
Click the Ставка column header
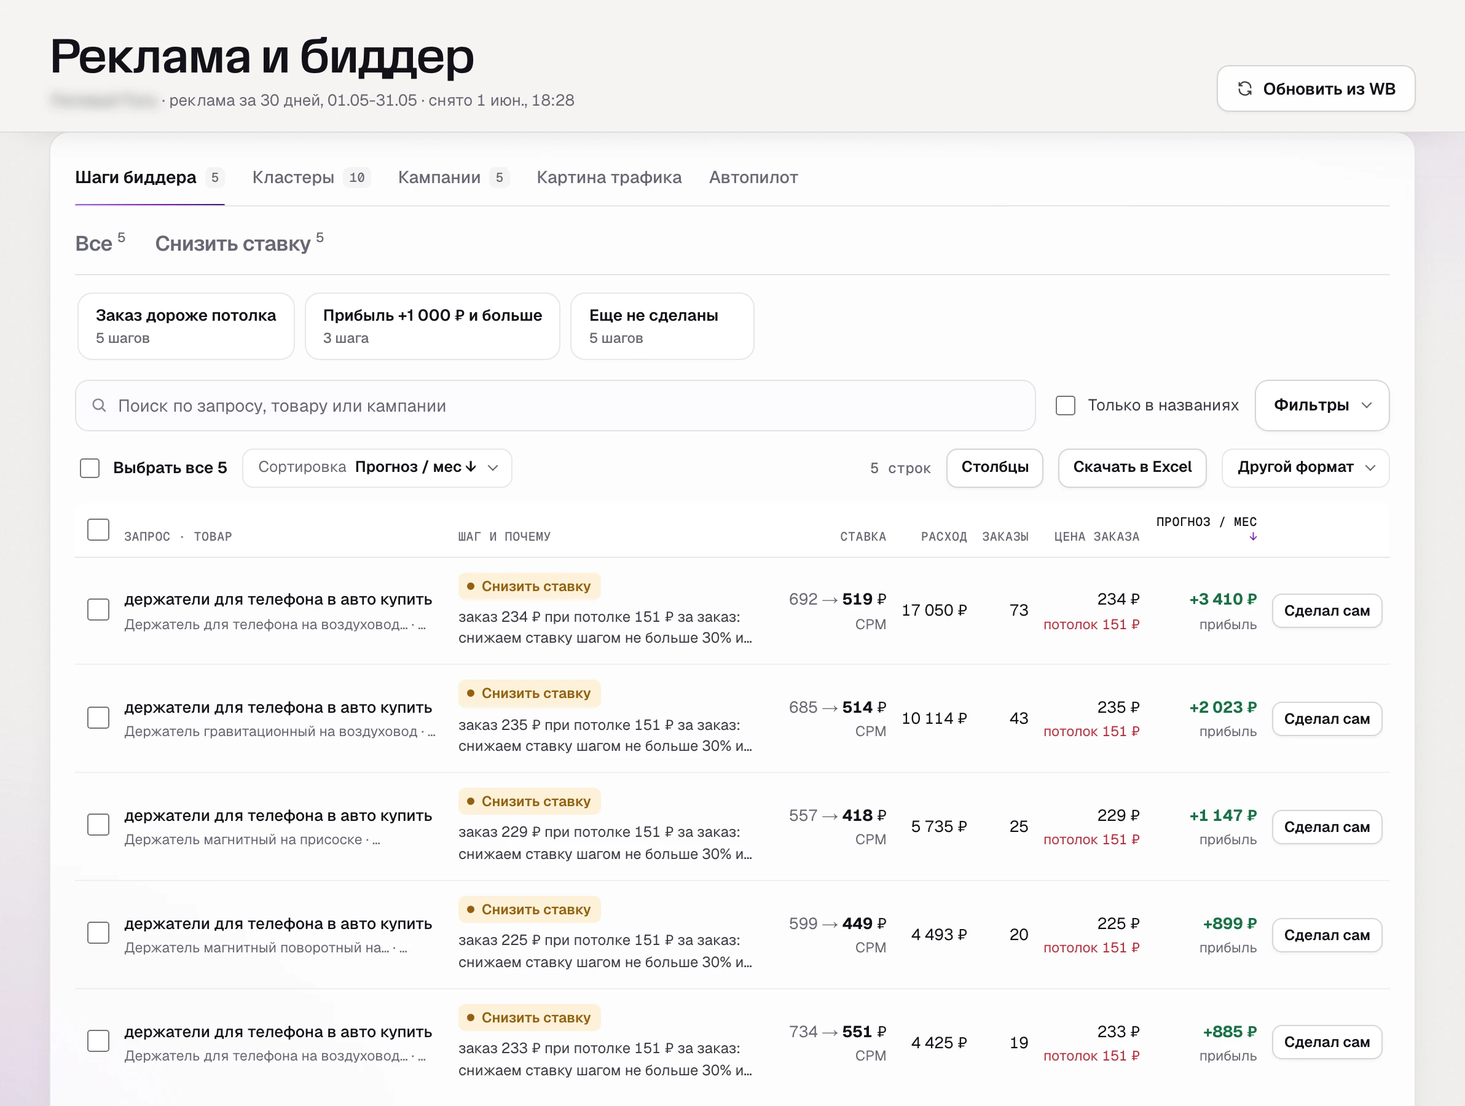tap(863, 536)
